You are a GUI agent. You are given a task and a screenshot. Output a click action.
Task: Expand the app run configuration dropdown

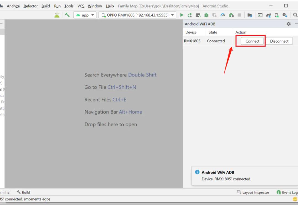[x=85, y=15]
